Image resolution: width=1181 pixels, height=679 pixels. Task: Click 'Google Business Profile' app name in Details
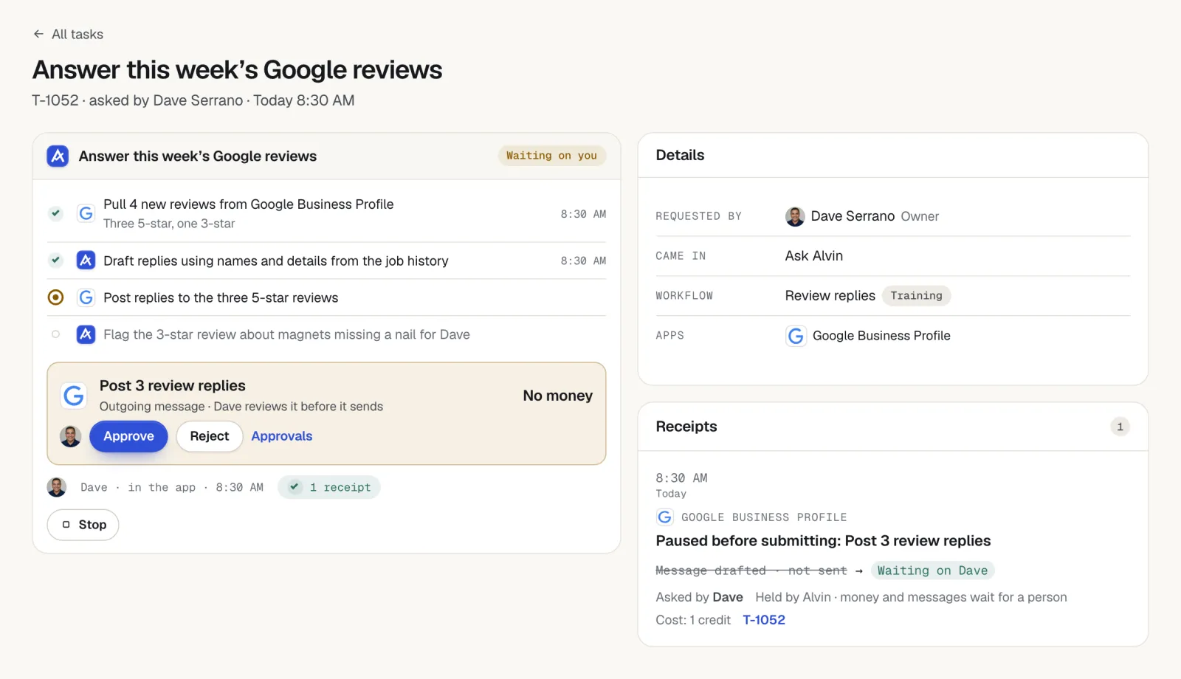tap(881, 336)
